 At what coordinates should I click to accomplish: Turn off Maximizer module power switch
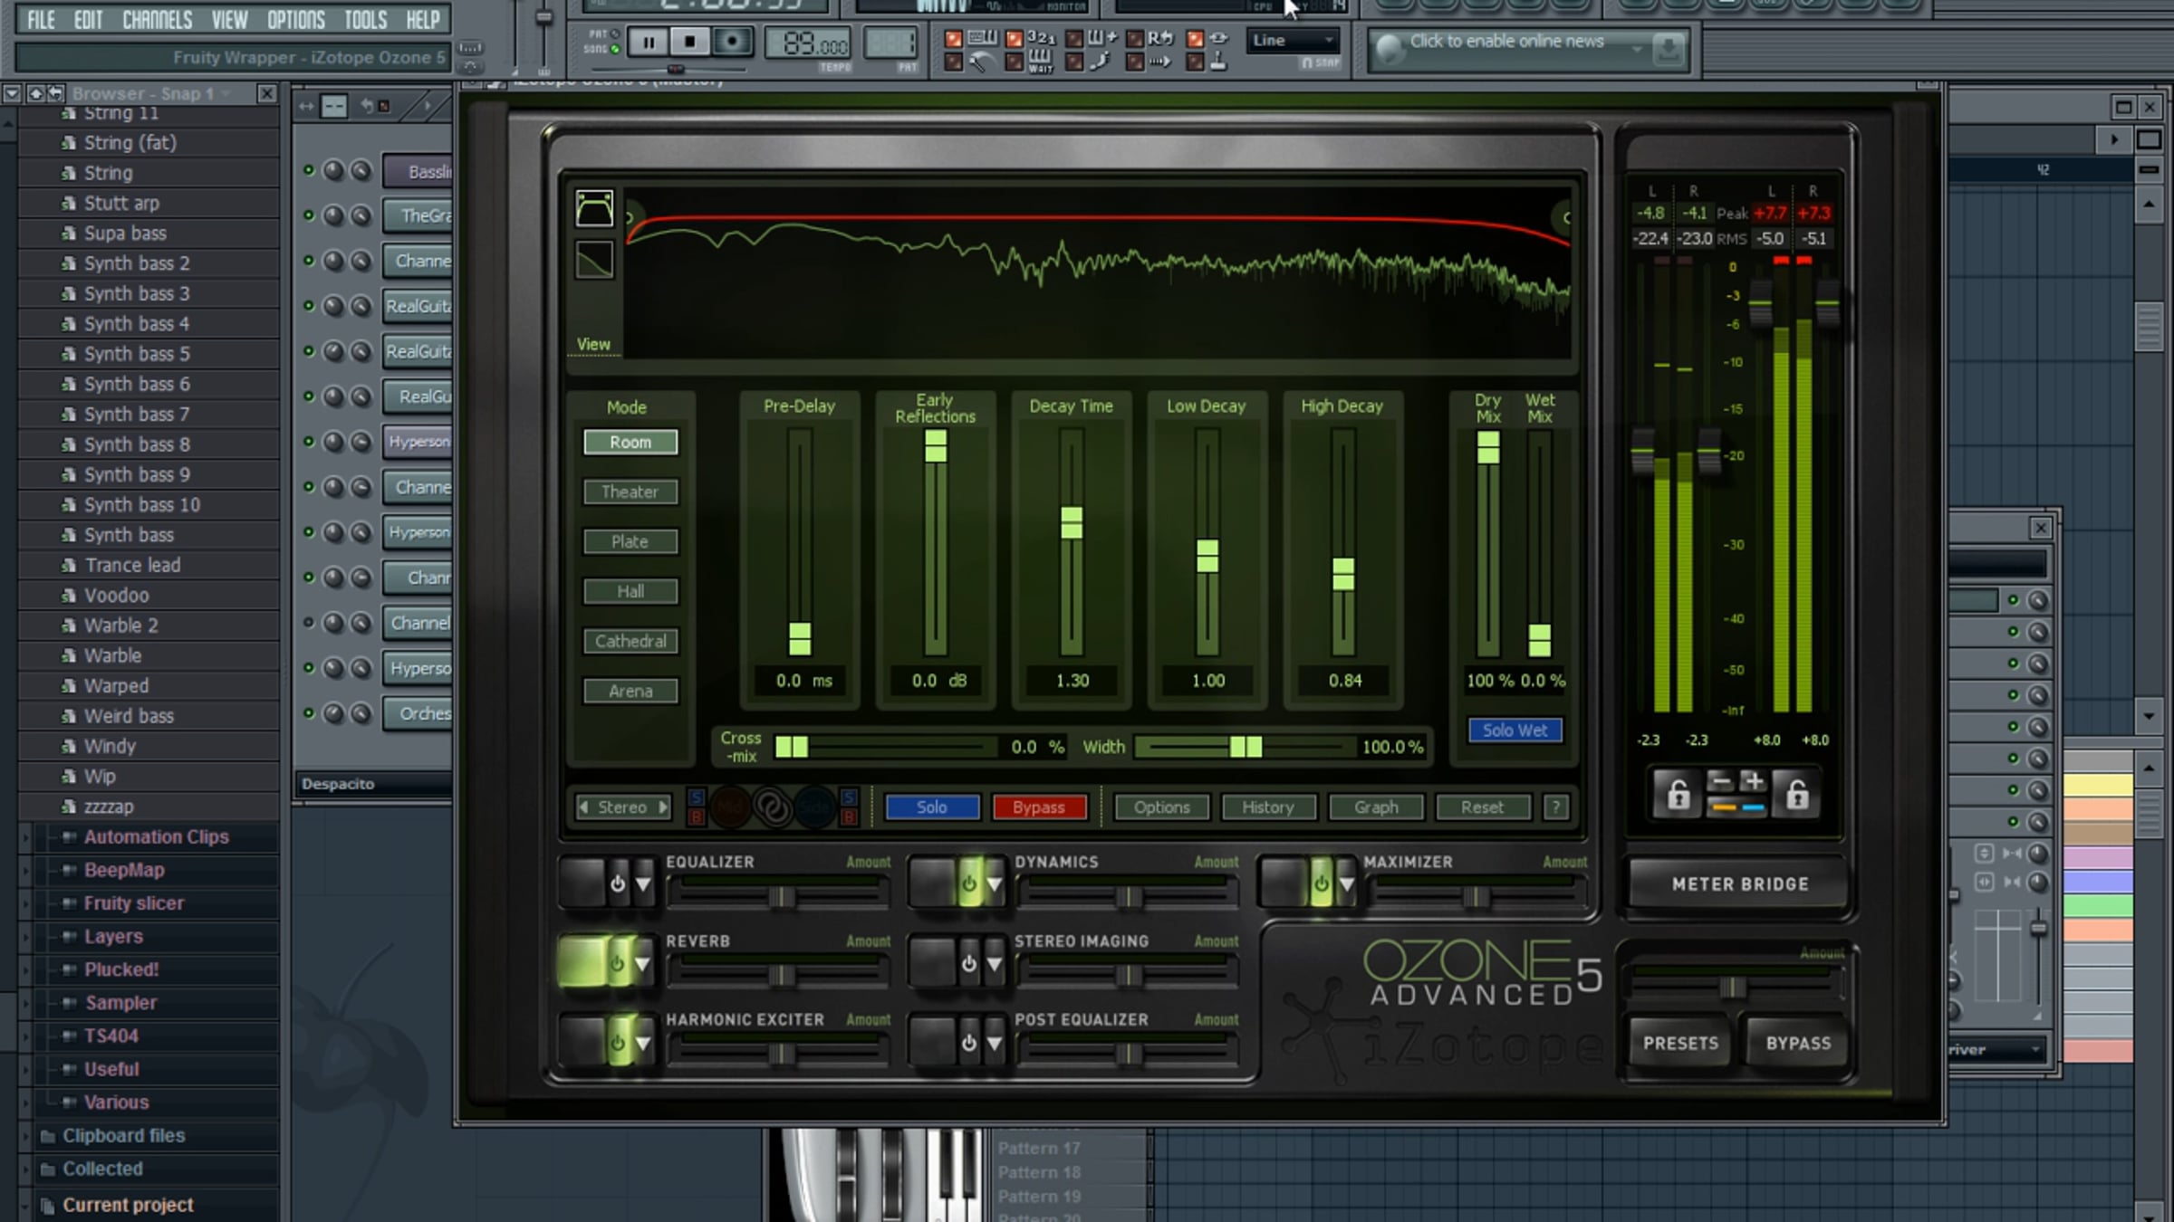click(1321, 883)
